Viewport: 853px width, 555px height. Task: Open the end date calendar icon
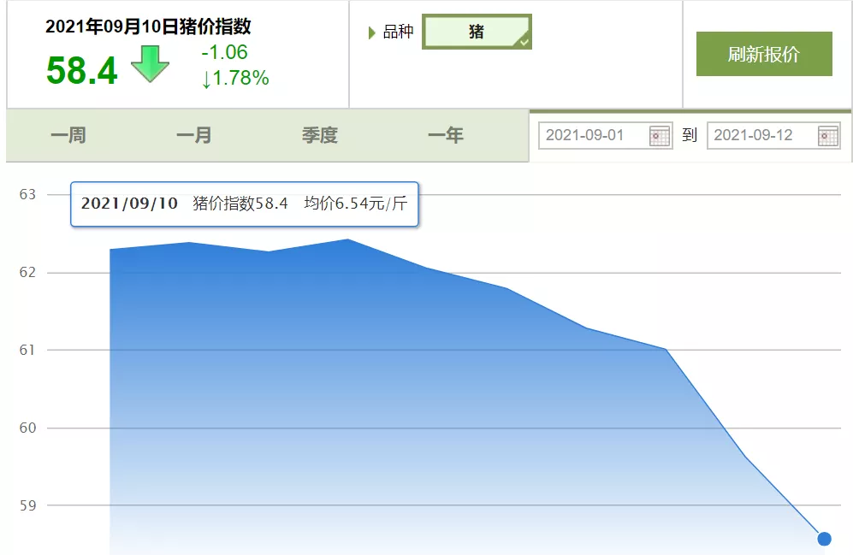pos(828,136)
